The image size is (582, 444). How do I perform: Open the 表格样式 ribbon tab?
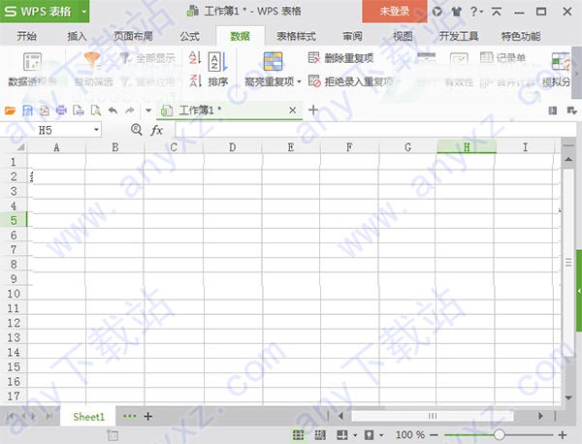coord(296,36)
